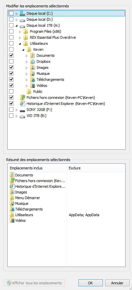Tick the WD 3TB (B:) checkbox
Screen dimensions: 132x290
[11, 116]
